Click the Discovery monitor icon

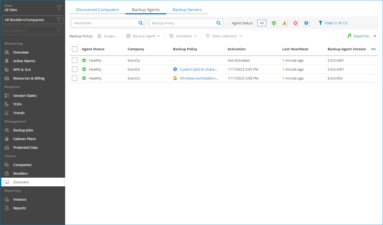[x=7, y=182]
